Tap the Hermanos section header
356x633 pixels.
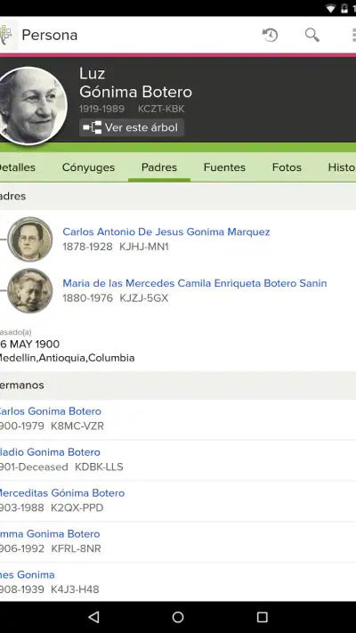point(178,385)
